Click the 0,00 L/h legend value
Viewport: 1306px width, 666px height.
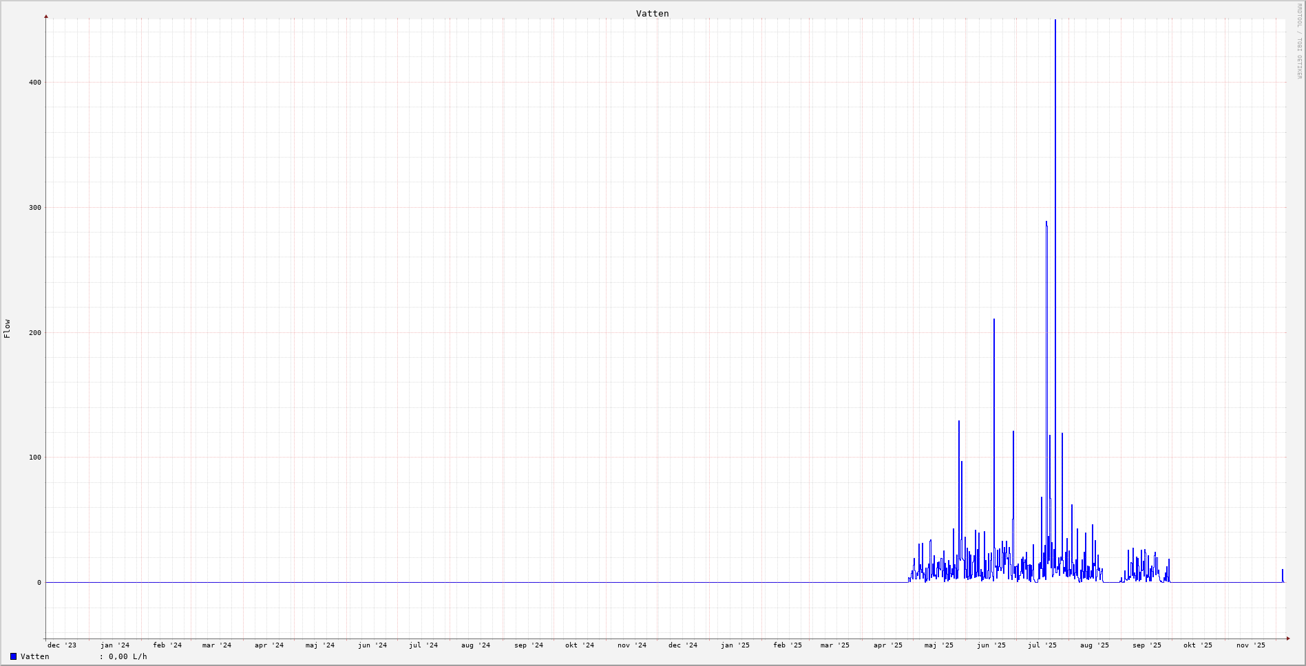[127, 656]
